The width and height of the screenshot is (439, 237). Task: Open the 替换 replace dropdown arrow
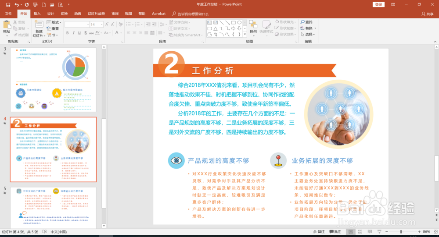coord(315,28)
